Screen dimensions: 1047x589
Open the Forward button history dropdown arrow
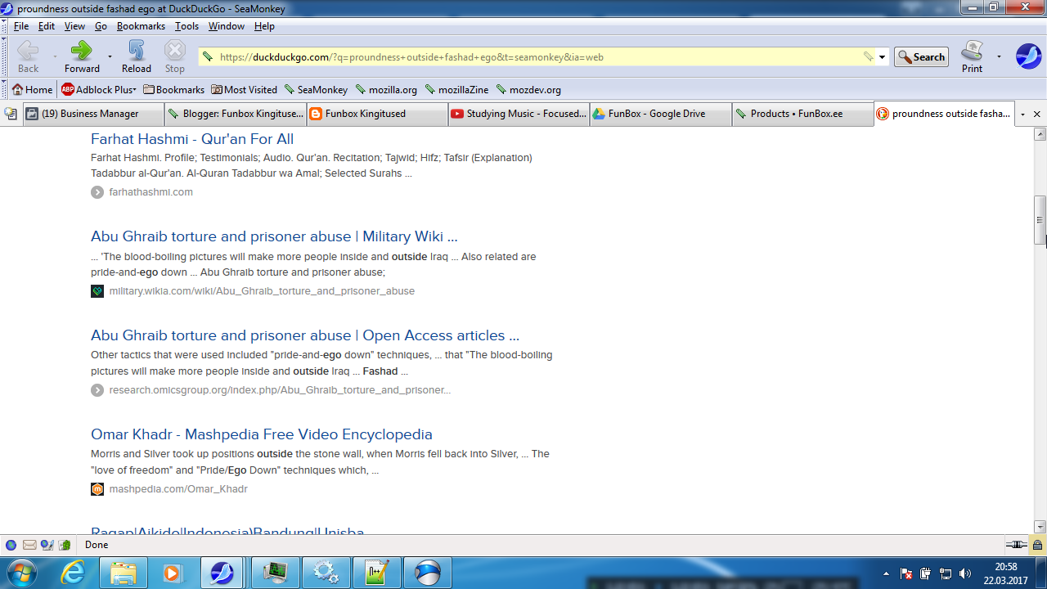tap(109, 57)
